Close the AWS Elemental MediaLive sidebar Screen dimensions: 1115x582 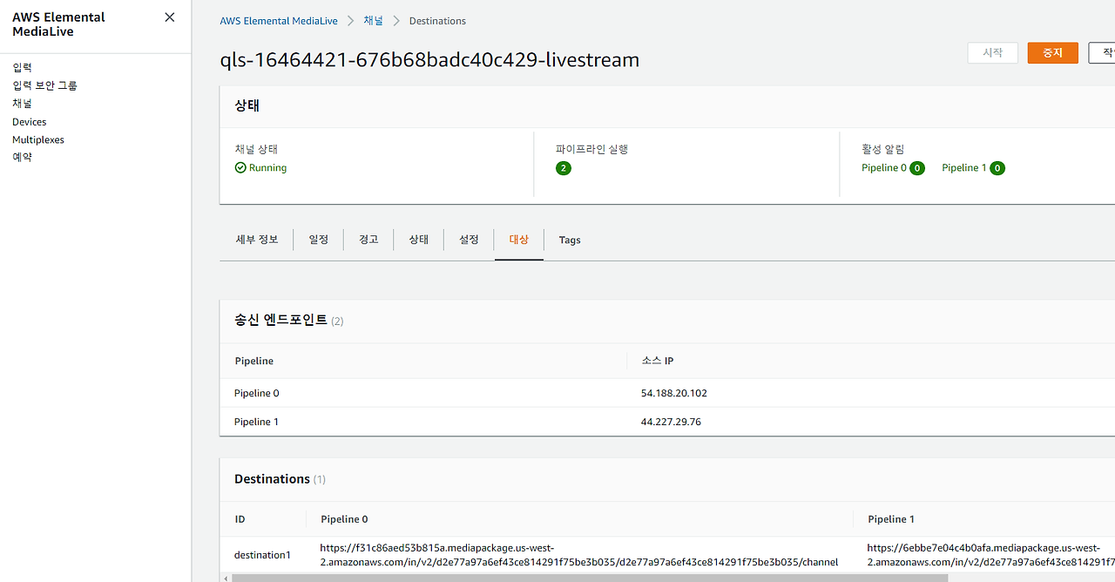[x=170, y=17]
